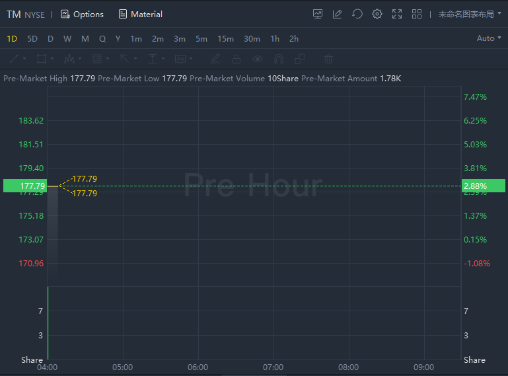Image resolution: width=508 pixels, height=376 pixels.
Task: Refresh the chart with the reload icon
Action: point(357,14)
